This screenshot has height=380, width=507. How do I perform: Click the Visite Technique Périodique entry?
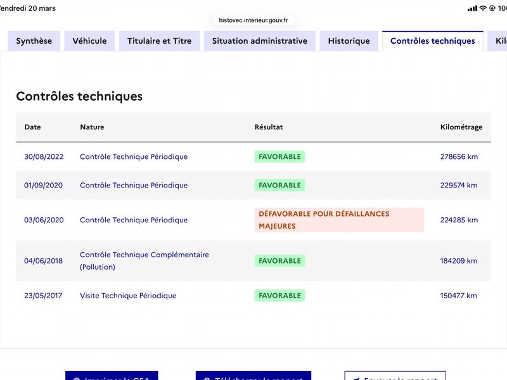(x=128, y=296)
